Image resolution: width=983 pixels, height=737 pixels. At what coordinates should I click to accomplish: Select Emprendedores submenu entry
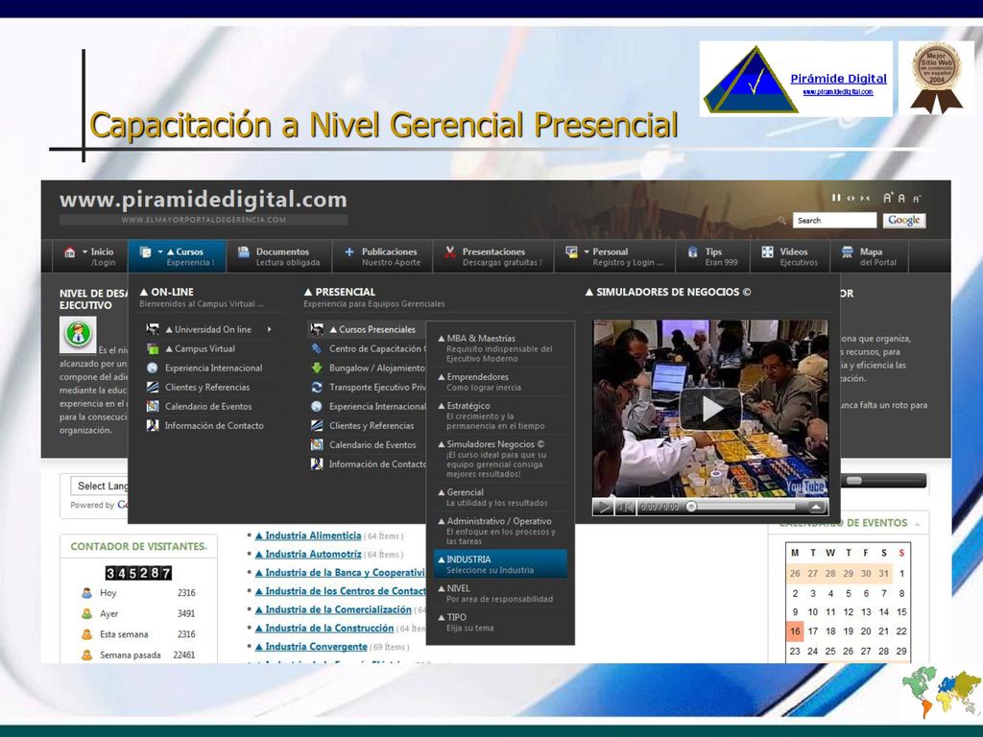[x=500, y=382]
